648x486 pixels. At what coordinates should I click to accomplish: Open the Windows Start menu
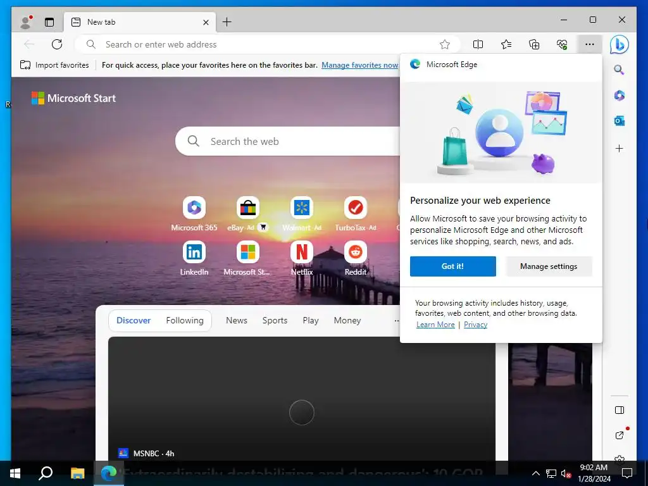(15, 473)
